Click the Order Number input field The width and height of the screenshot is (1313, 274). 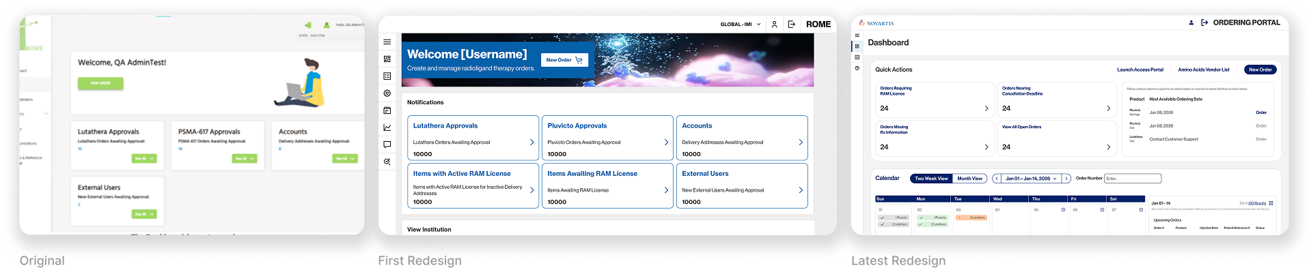click(x=1133, y=179)
